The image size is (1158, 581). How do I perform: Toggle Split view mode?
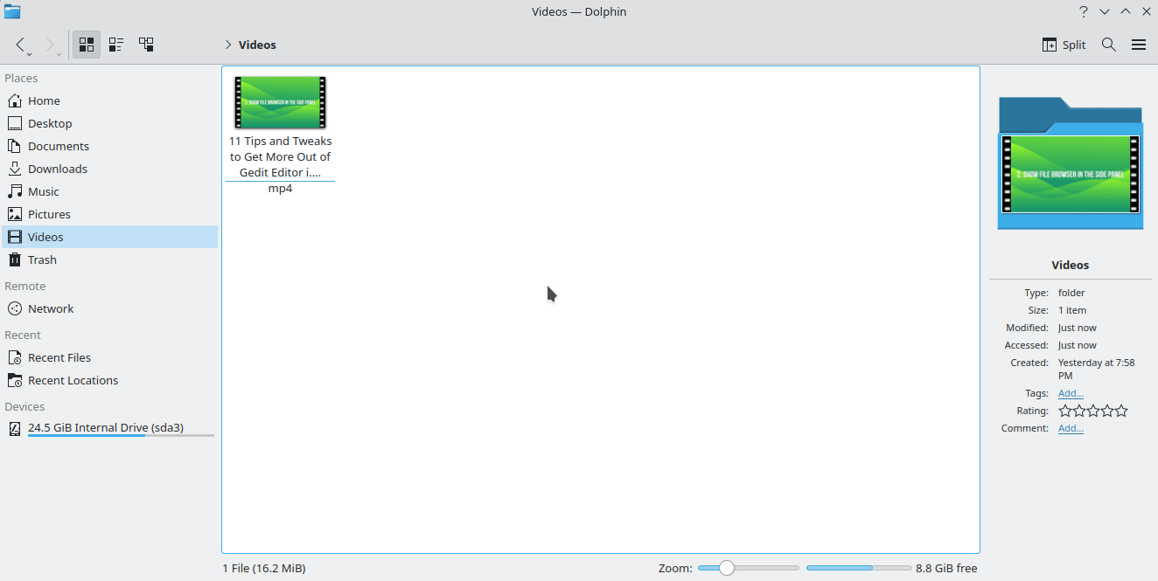coord(1064,44)
